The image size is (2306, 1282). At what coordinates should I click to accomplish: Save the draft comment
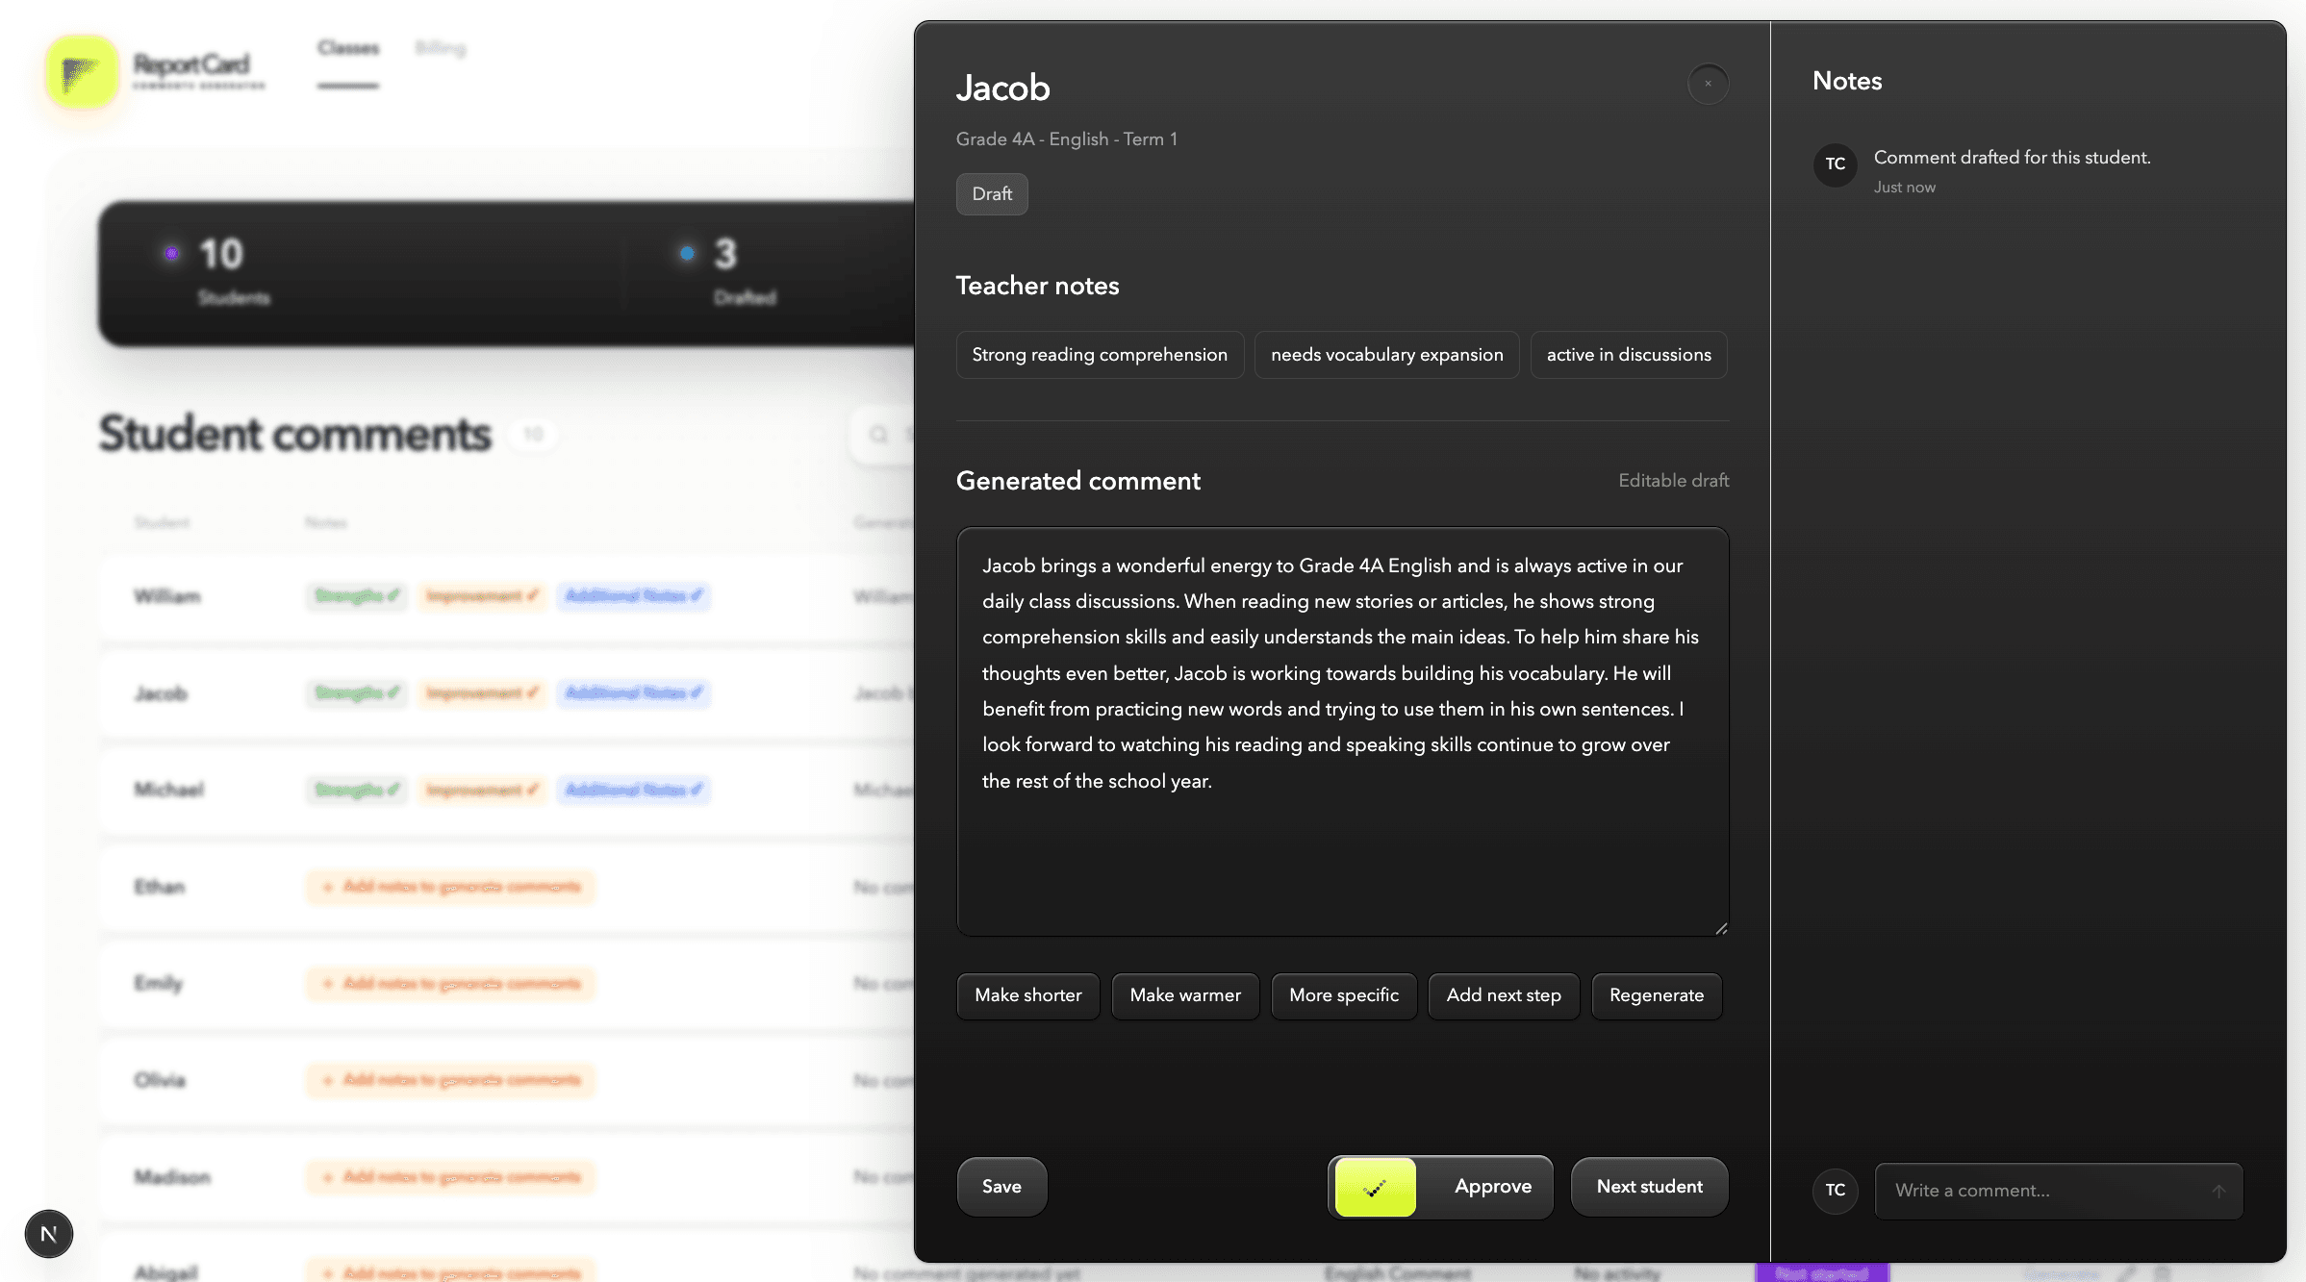1001,1187
